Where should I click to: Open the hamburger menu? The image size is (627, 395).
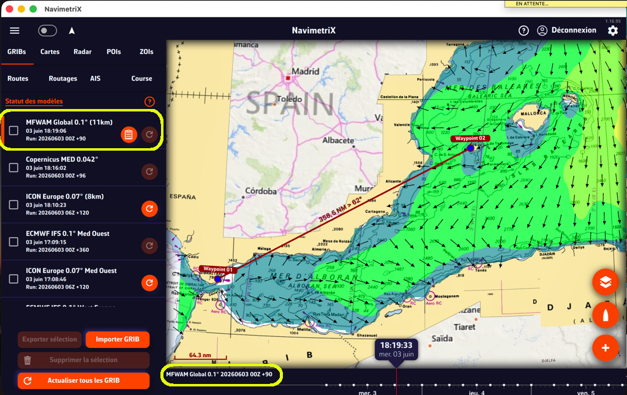[x=15, y=31]
